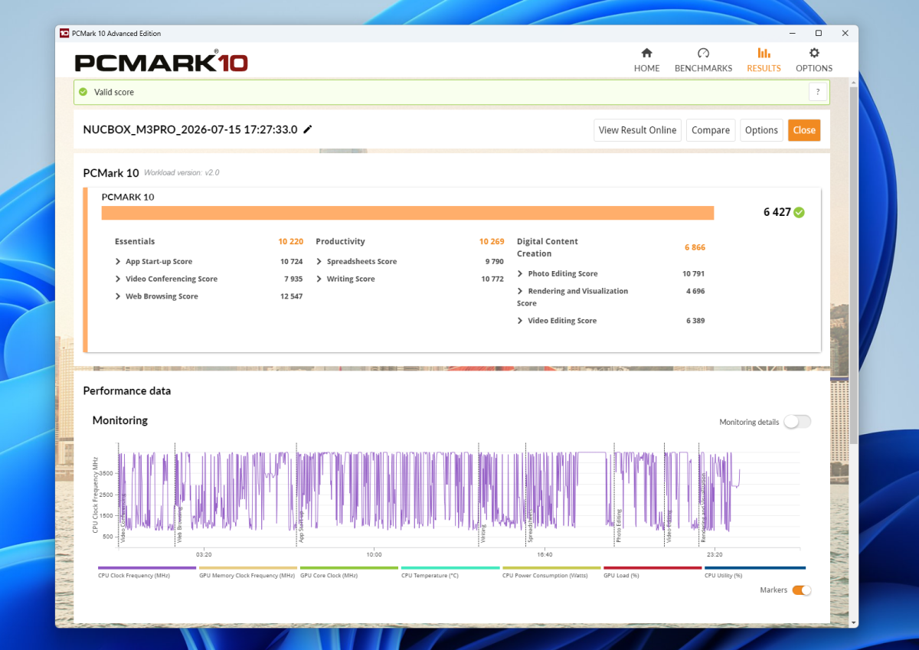Screen dimensions: 919x650
Task: Click the orange Close button
Action: [804, 130]
